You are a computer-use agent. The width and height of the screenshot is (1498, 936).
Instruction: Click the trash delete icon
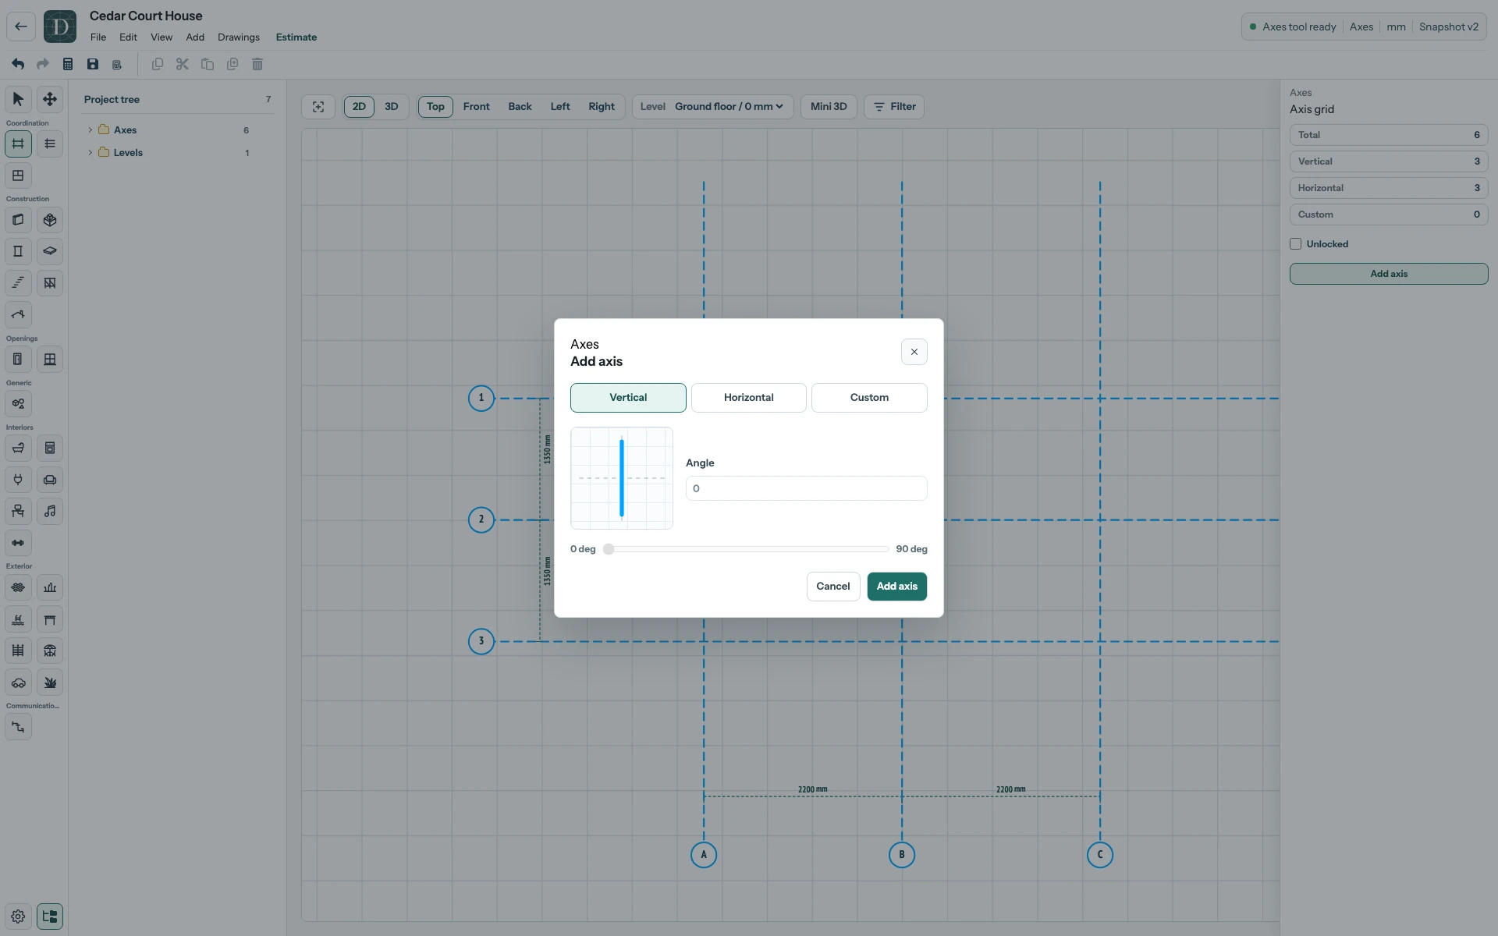point(257,64)
